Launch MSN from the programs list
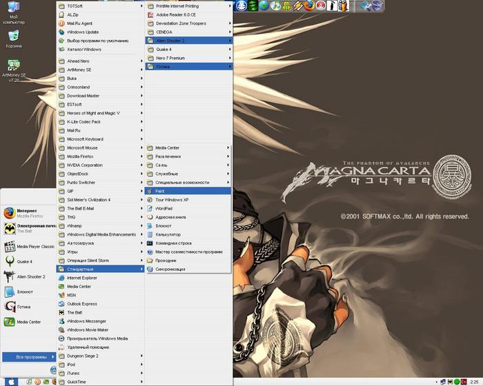 (101, 295)
